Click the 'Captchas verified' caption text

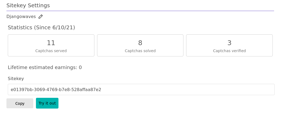point(229,51)
